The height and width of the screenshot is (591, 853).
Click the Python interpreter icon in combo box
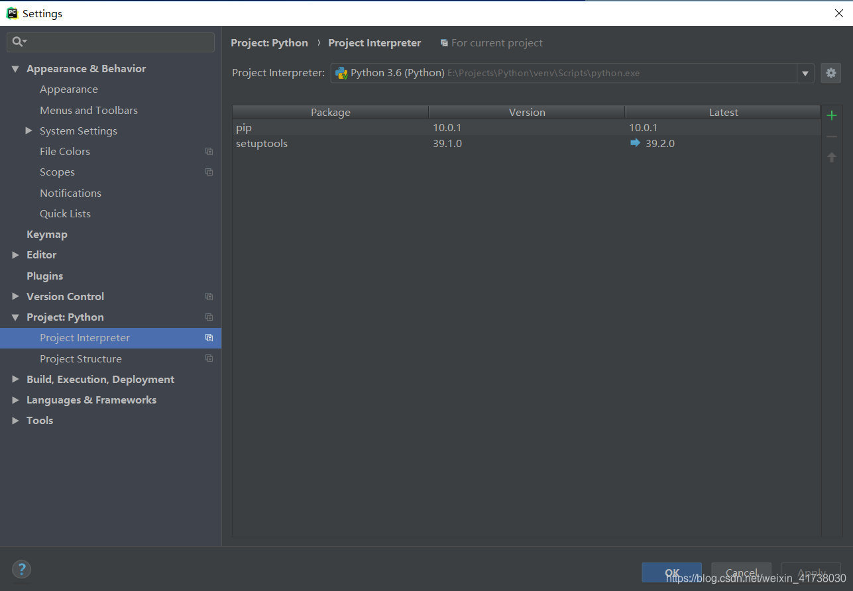(x=341, y=73)
